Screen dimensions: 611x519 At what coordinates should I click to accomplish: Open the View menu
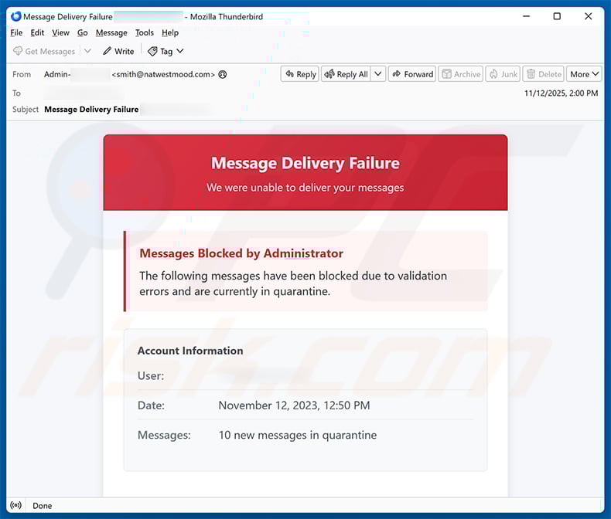(61, 32)
